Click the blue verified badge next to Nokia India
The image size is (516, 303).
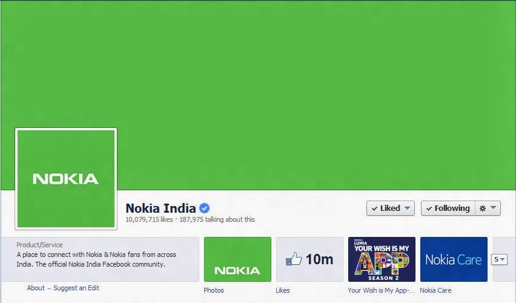click(x=204, y=208)
